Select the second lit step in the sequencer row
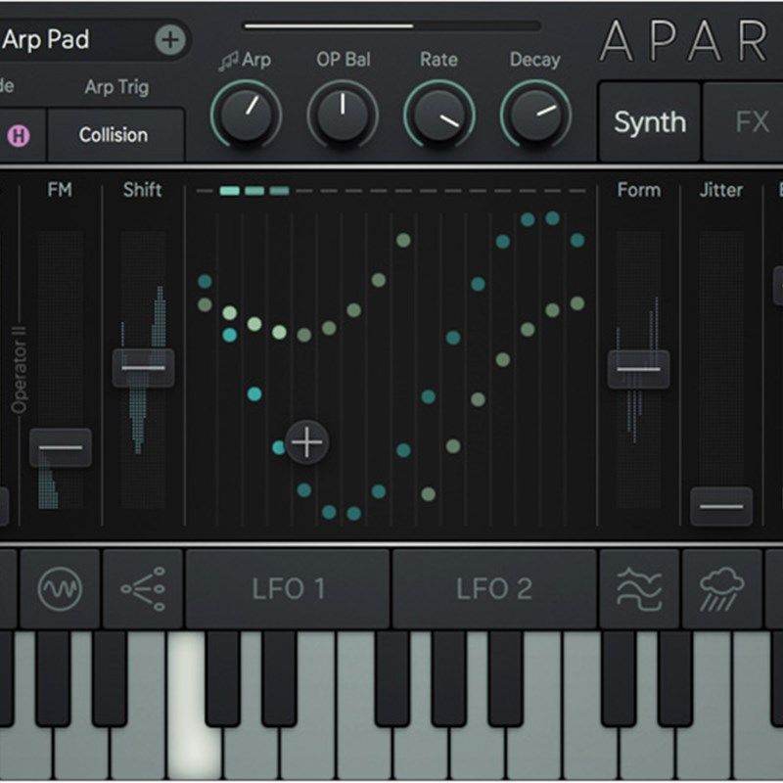 [x=254, y=191]
